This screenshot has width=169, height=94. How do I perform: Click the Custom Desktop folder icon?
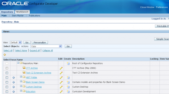pos(24,86)
